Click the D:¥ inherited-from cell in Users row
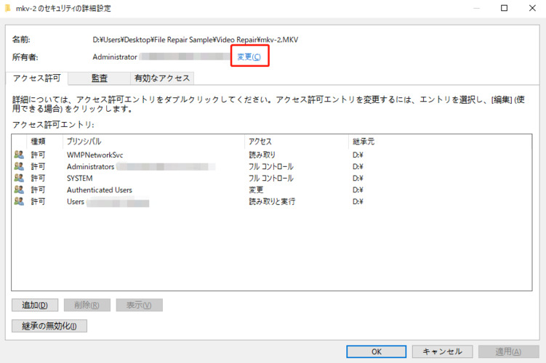Screen dimensions: 546x363 click(x=358, y=202)
